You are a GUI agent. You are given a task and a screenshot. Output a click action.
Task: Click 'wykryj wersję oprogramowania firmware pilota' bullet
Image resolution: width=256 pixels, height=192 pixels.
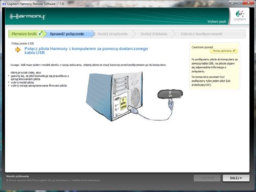39,86
